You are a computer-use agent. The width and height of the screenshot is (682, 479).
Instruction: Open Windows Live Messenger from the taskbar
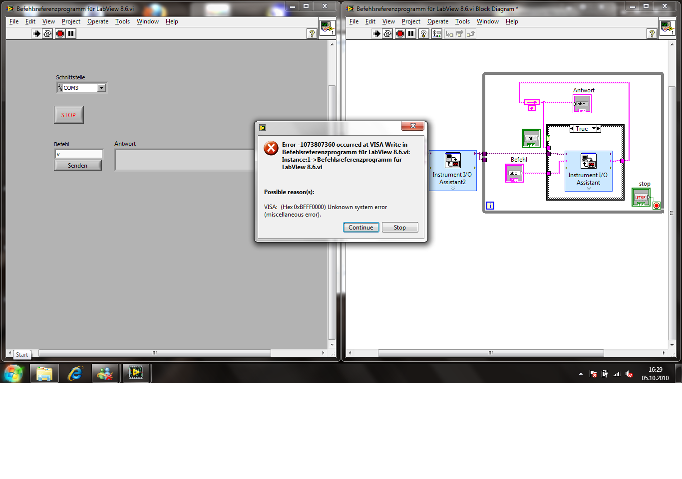105,373
